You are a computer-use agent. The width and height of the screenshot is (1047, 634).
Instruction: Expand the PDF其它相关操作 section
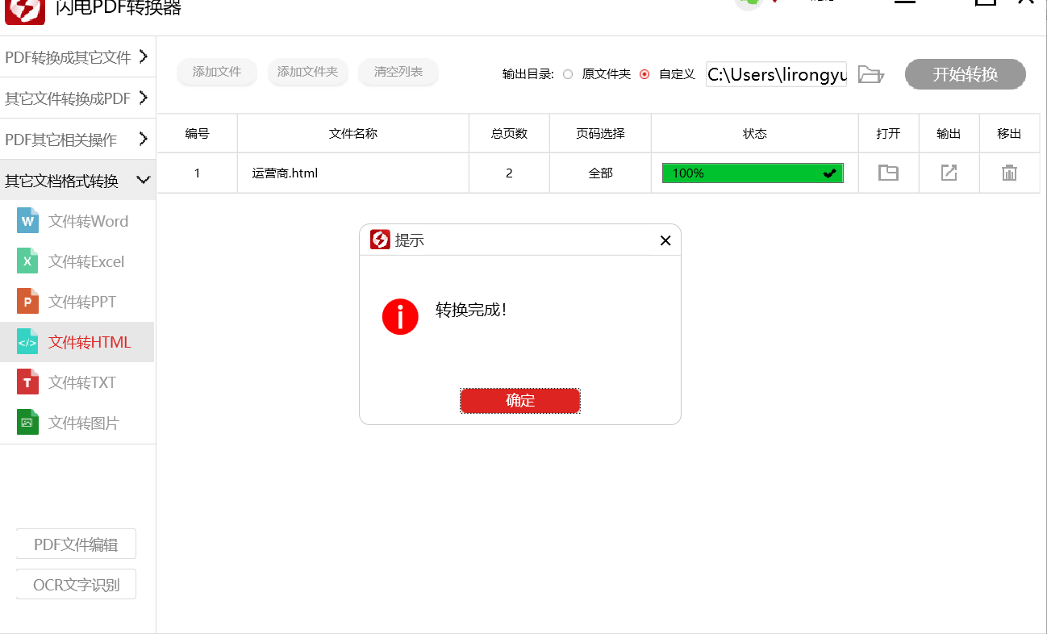77,138
